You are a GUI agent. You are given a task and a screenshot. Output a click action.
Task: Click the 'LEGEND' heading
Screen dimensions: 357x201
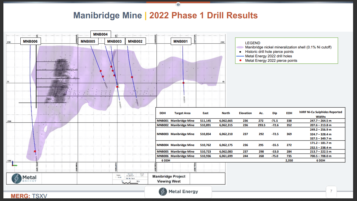253,43
